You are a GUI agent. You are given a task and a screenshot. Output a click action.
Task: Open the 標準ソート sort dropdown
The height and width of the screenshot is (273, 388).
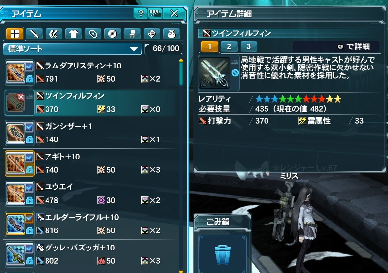point(72,49)
